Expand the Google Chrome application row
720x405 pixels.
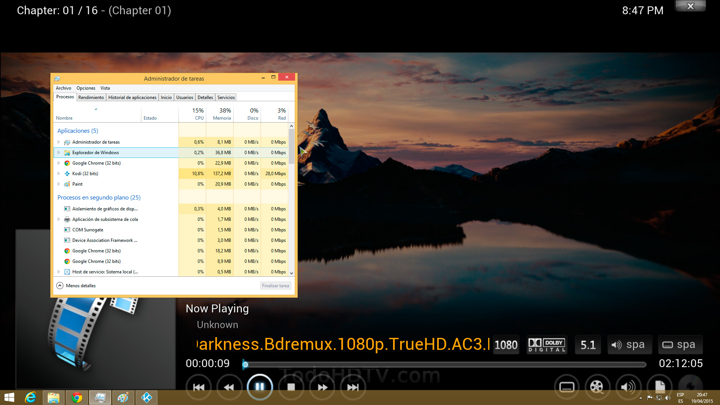tap(59, 163)
